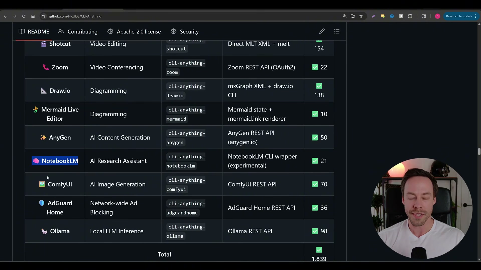Click the green check above total 1,839
The height and width of the screenshot is (270, 481).
319,250
